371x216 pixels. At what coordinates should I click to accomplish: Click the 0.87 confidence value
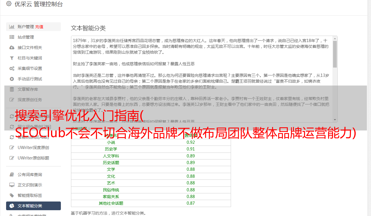point(191,203)
